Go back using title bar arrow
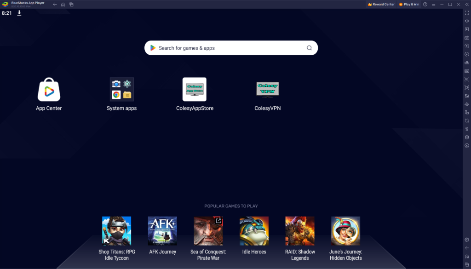This screenshot has height=269, width=471. (x=55, y=5)
